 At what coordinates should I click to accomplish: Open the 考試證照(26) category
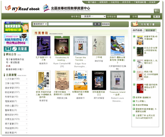pyautogui.click(x=12, y=128)
